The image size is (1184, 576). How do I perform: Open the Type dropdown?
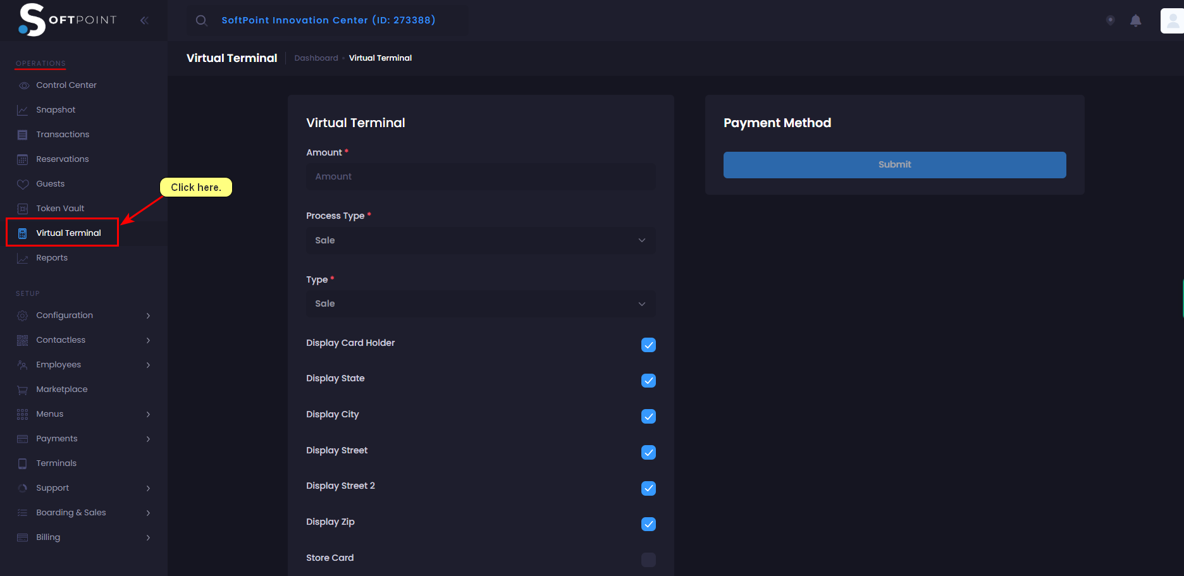481,303
